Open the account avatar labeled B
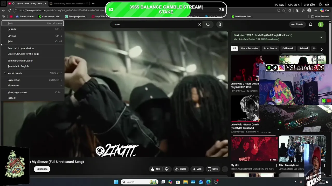Viewport: 332px width, 186px height. pyautogui.click(x=321, y=24)
